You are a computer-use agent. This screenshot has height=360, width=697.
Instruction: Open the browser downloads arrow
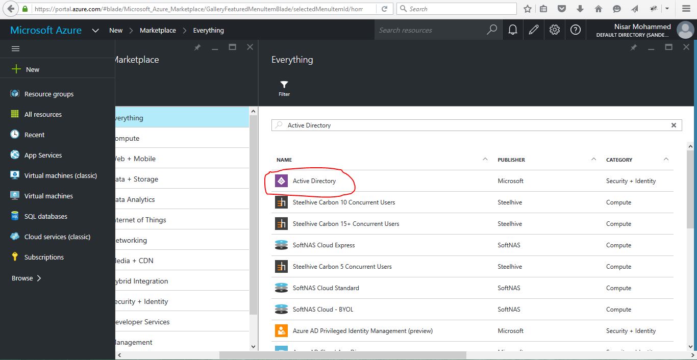tap(580, 9)
